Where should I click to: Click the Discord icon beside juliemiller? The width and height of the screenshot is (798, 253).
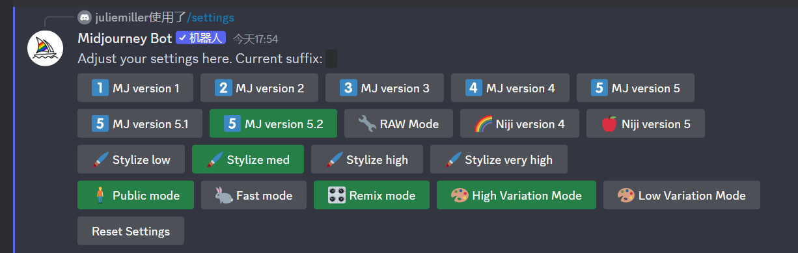(84, 18)
